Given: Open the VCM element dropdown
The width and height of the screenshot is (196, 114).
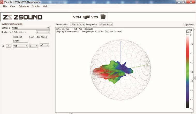Looking at the screenshot, I should click(20, 46).
